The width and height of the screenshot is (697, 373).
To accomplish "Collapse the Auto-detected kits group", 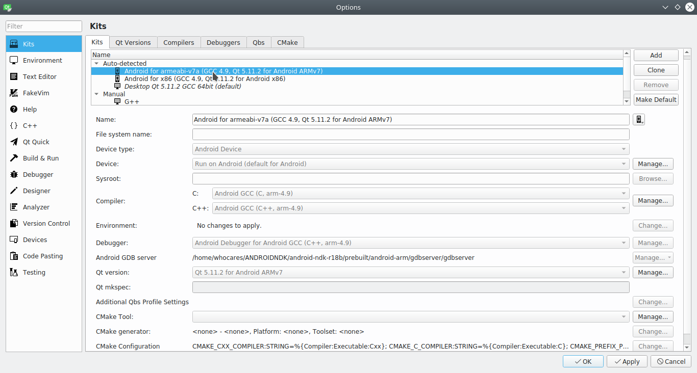I will pos(96,63).
